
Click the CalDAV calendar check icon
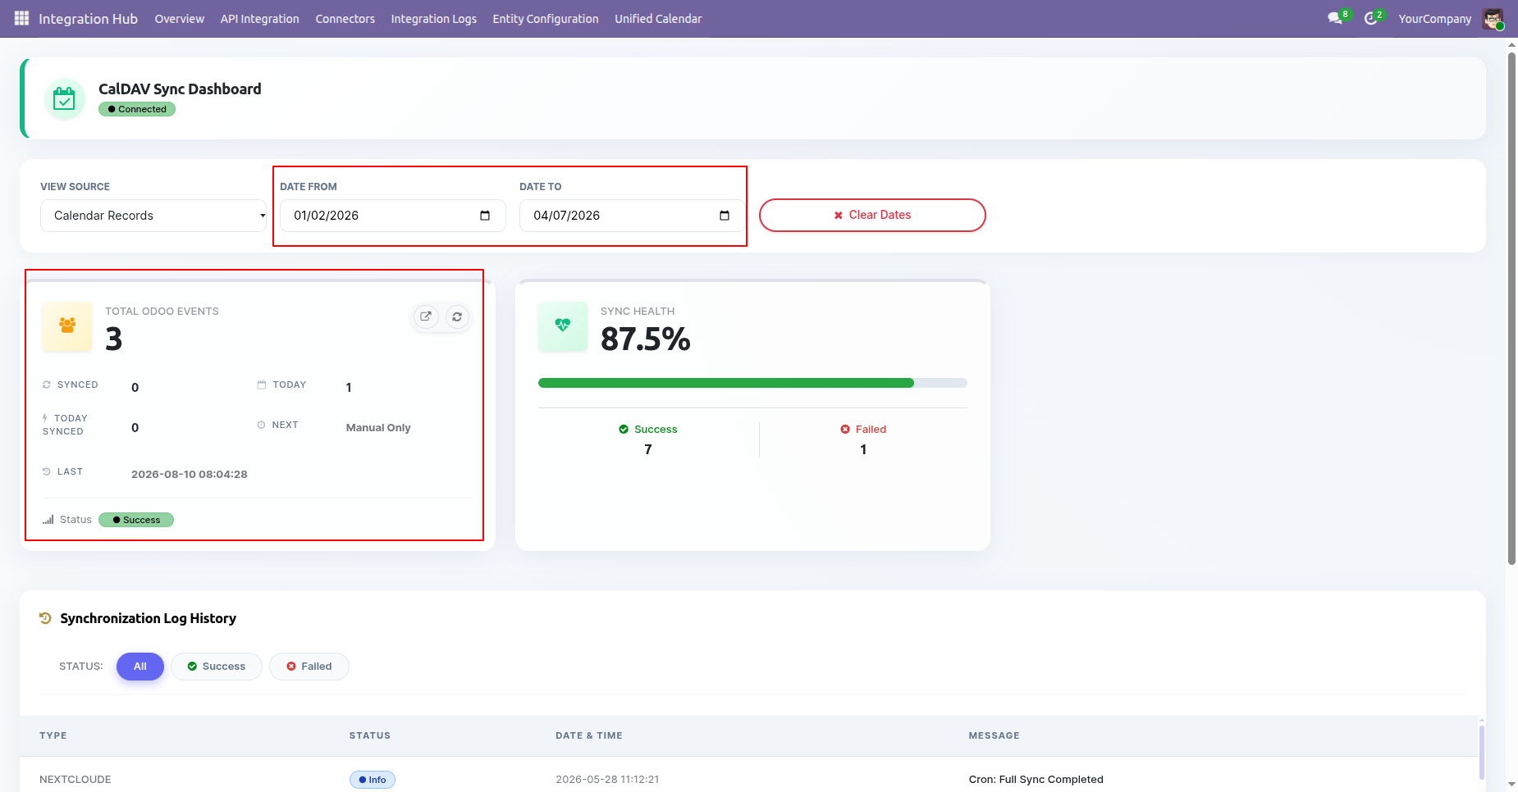64,99
